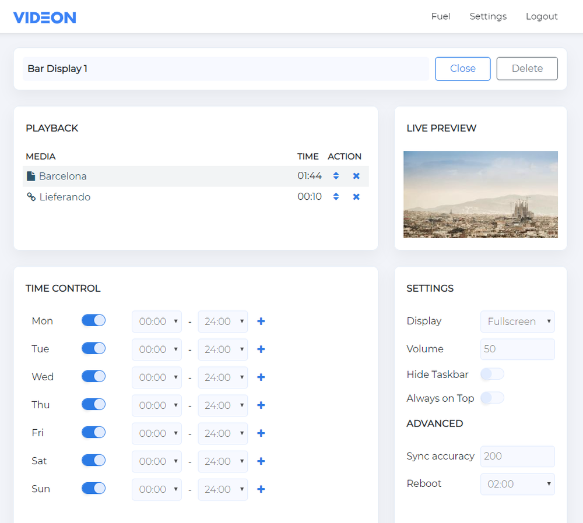
Task: Open Wed end time dropdown
Action: click(223, 377)
